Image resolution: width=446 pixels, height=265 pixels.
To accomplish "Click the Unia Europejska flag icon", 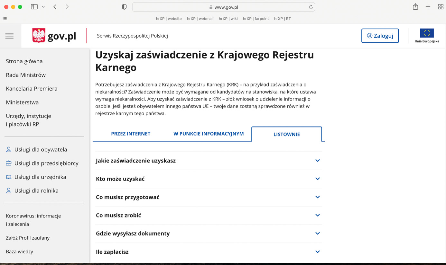I will [x=427, y=33].
